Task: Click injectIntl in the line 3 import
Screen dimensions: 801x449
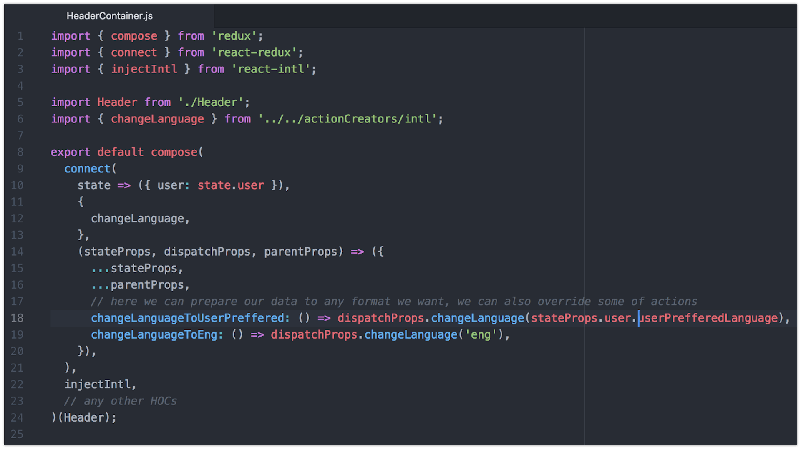Action: 144,69
